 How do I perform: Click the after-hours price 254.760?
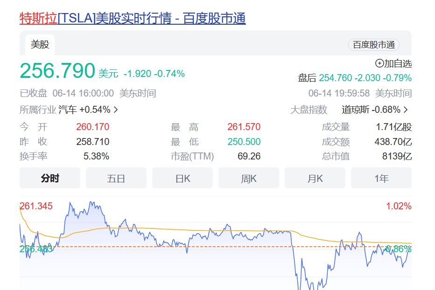pyautogui.click(x=336, y=78)
